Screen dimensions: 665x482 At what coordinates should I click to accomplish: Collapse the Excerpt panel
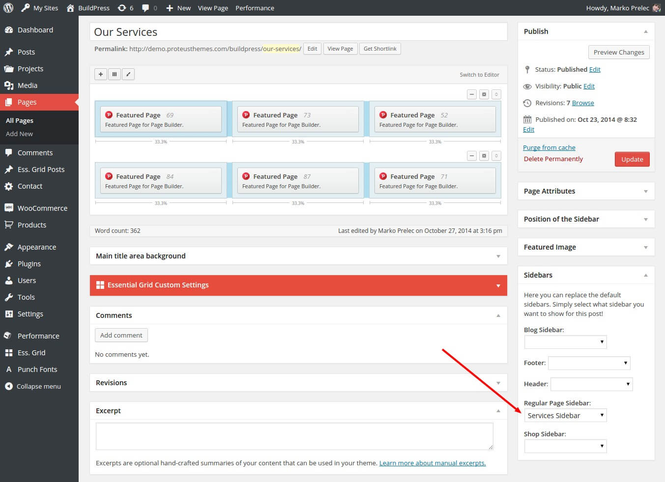[498, 411]
